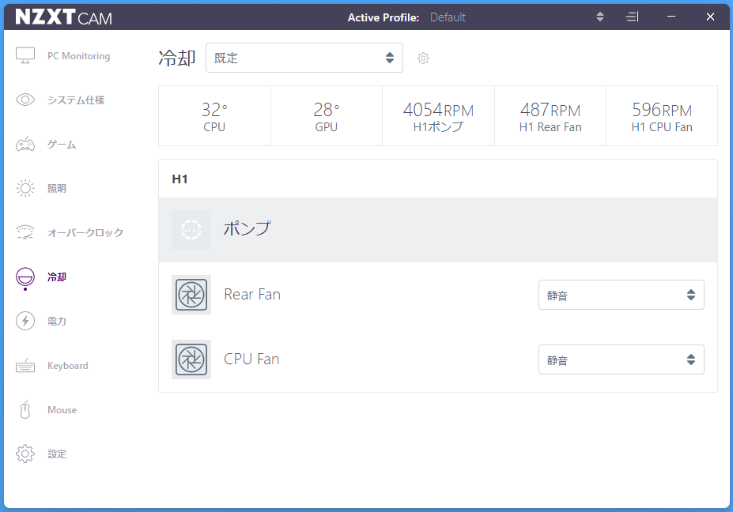Click the 487RPM H1 Rear Fan tile

tap(550, 116)
